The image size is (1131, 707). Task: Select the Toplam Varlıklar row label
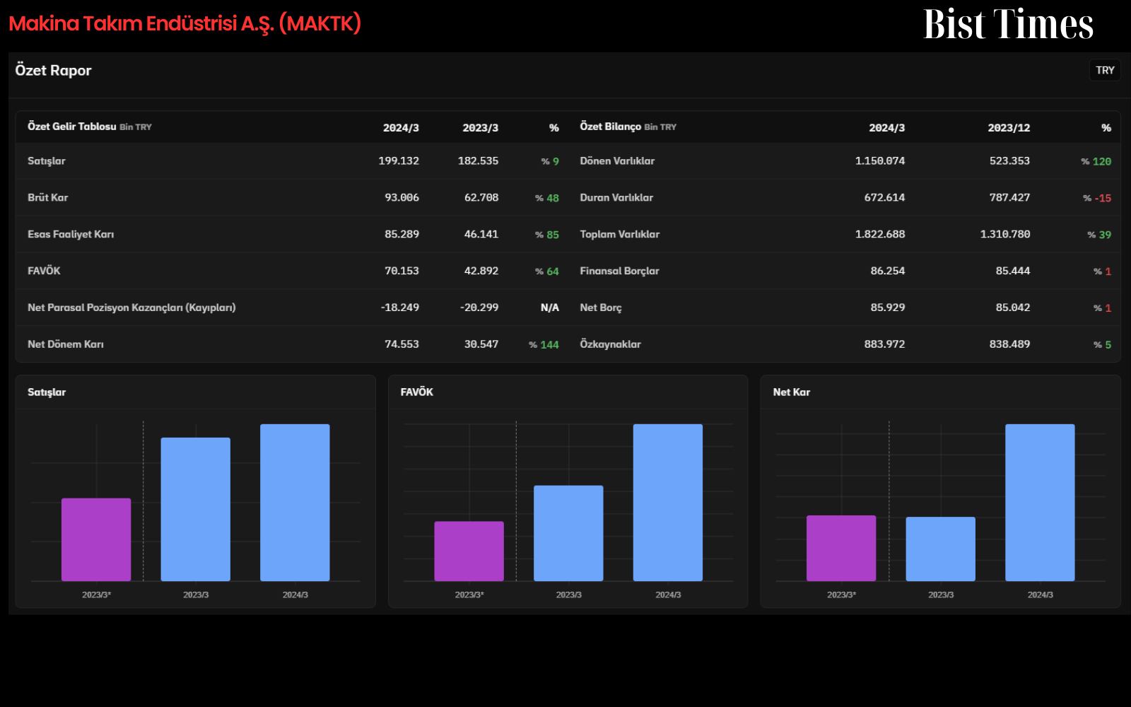click(x=620, y=235)
